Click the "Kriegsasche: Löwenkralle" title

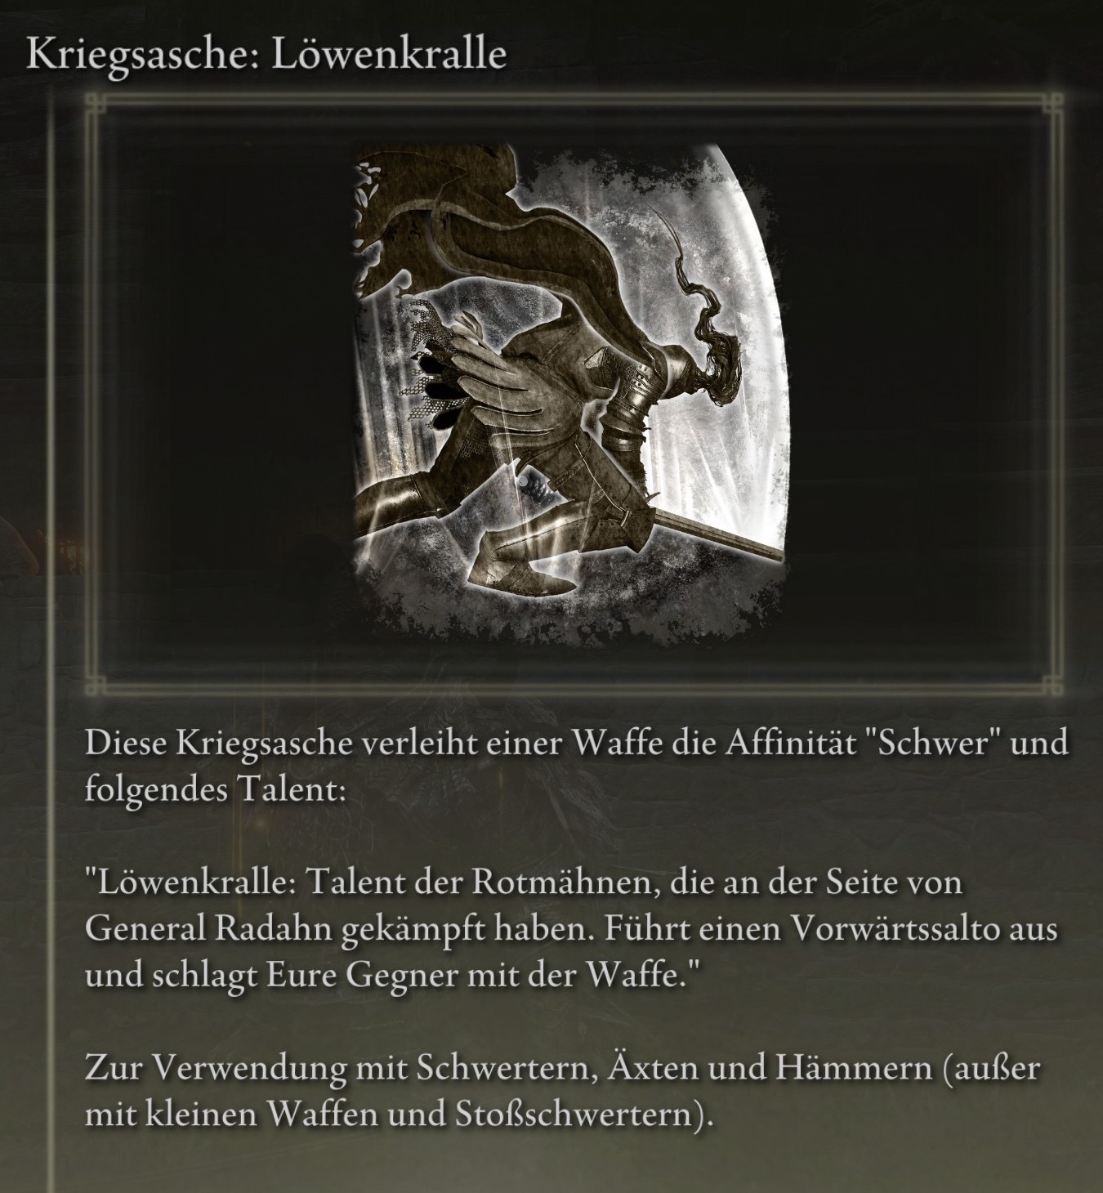267,54
